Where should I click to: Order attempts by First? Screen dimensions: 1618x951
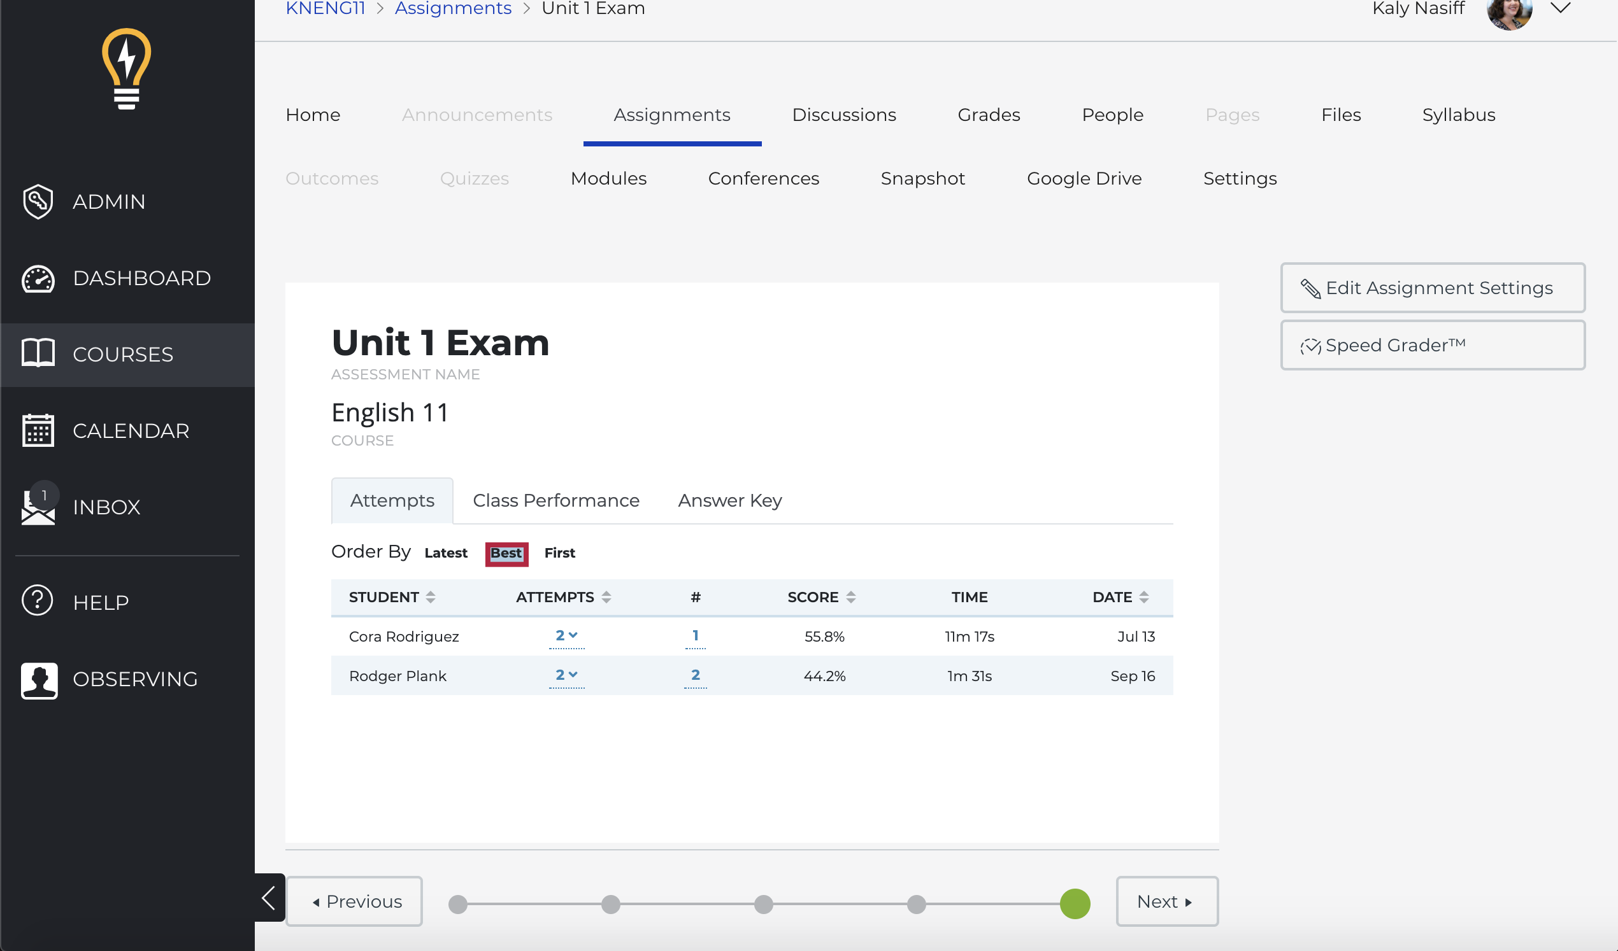coord(559,553)
